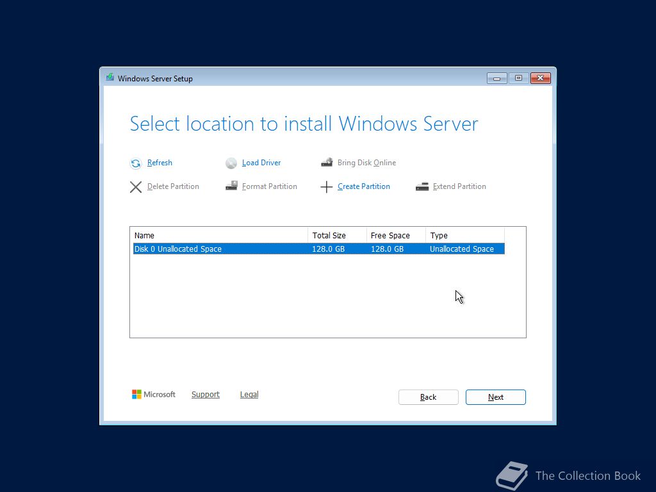
Task: Click the Windows Server Setup title bar icon
Action: (110, 78)
